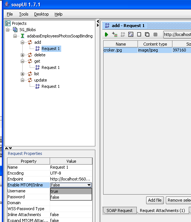Click the 397160 size cell

click(x=182, y=50)
